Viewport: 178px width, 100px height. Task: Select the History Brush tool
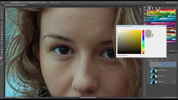pyautogui.click(x=2, y=30)
